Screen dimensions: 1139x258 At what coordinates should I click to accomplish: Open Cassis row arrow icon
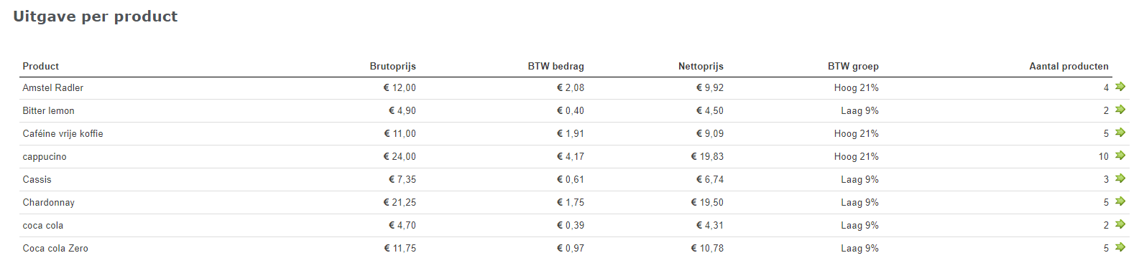(x=1120, y=178)
